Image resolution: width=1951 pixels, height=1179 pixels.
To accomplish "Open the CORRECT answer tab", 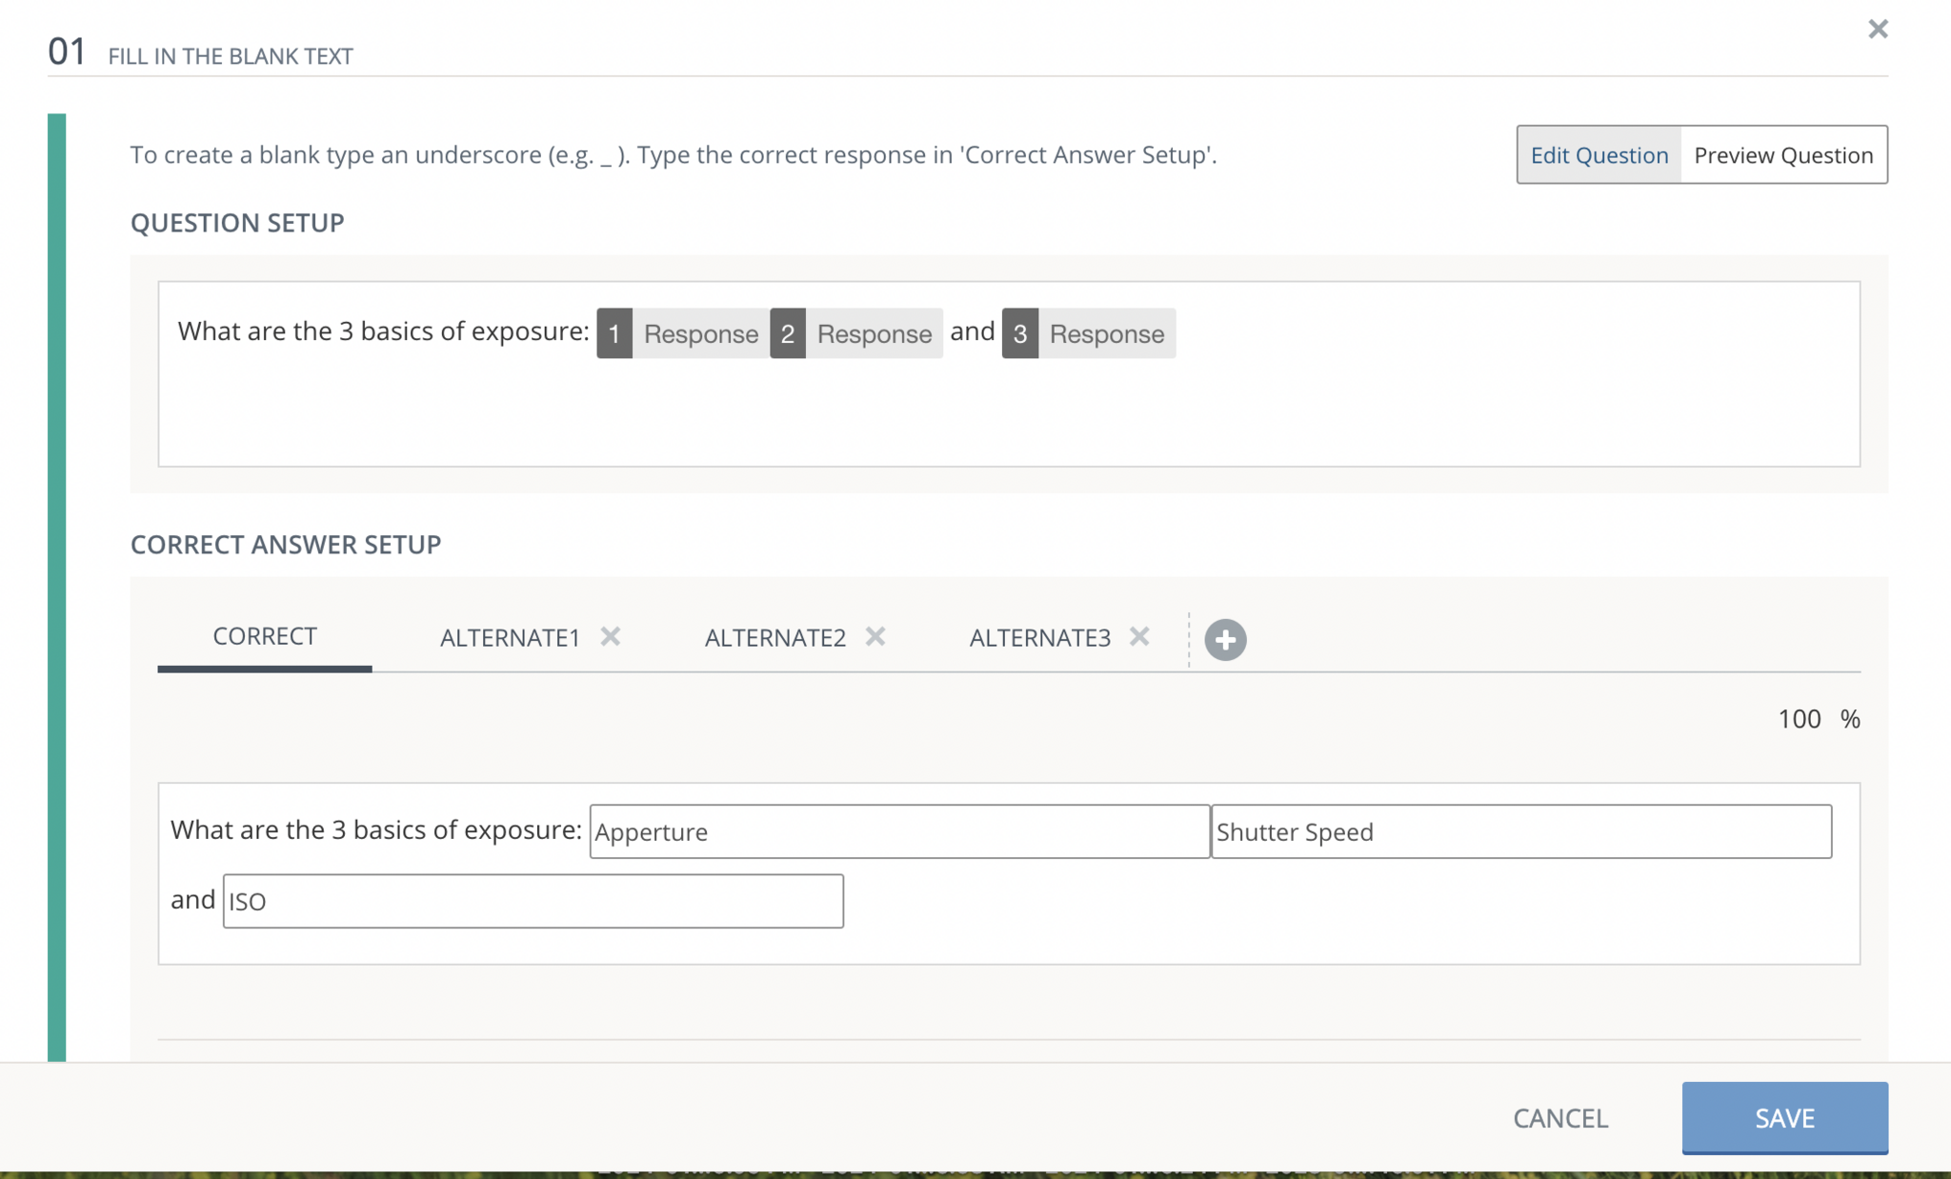I will (x=265, y=636).
